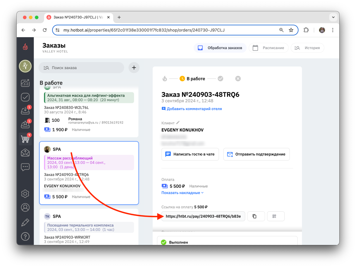Click browser forward arrow
Screen dimensions: 356x267
34,30
